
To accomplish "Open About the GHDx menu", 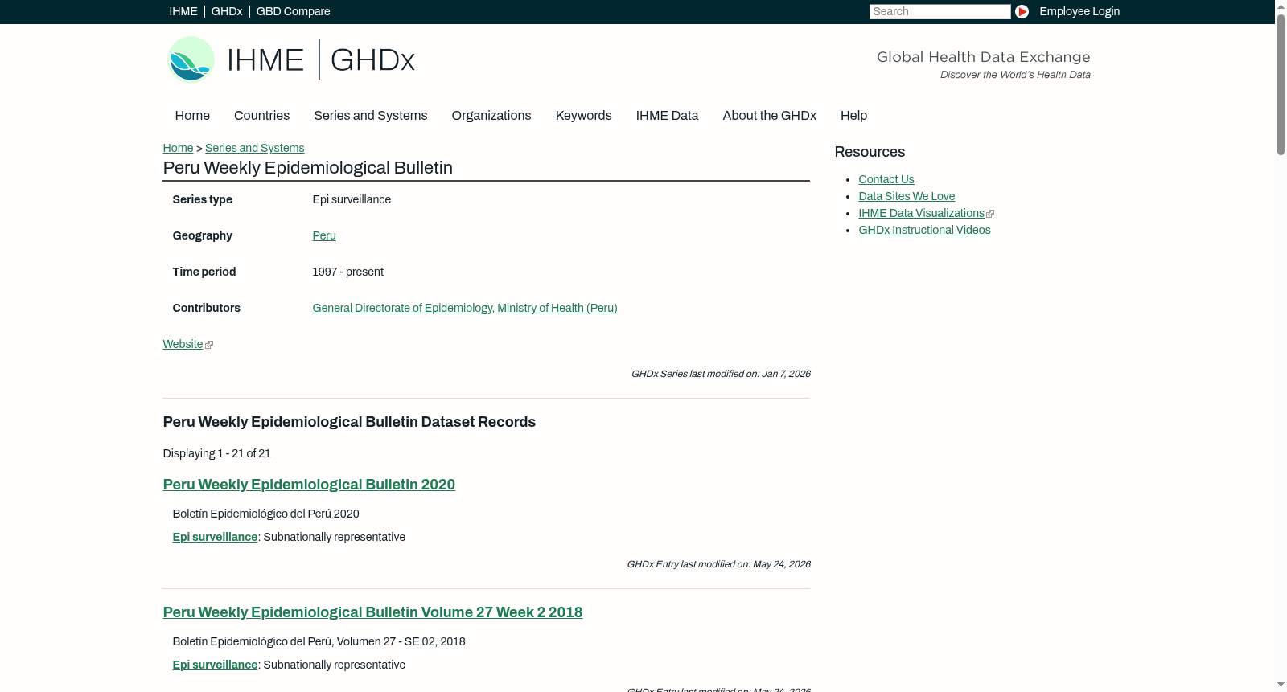I will [x=769, y=116].
